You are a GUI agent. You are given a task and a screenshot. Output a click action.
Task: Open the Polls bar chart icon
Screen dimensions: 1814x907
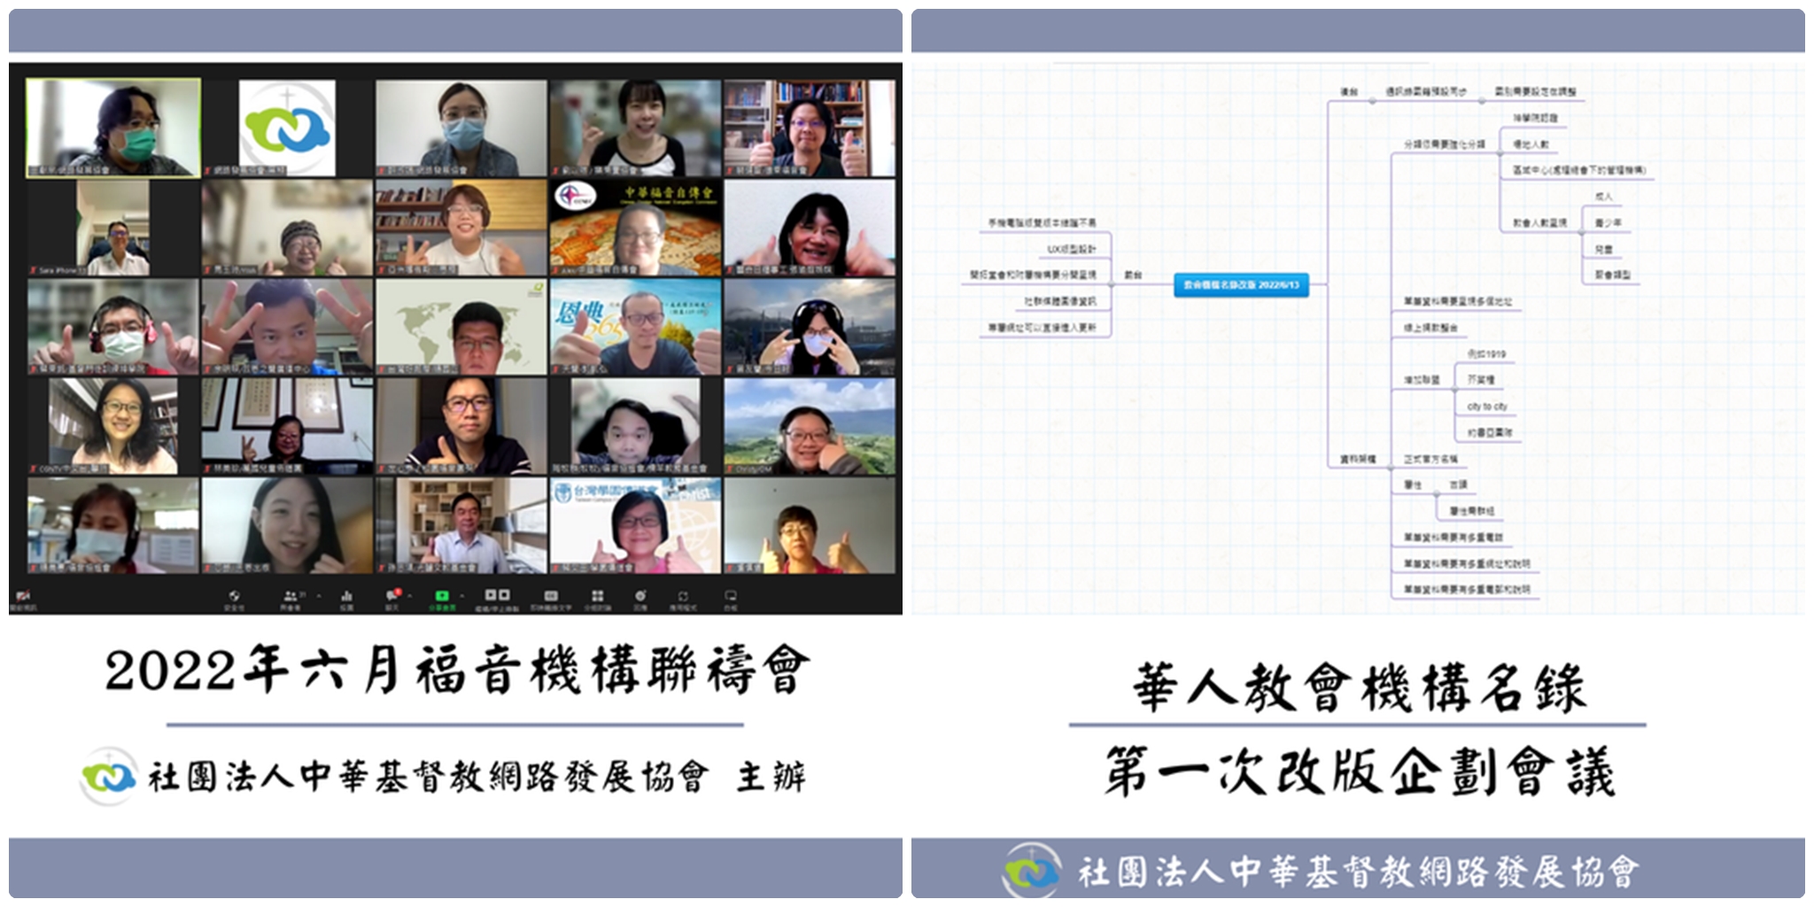(346, 596)
